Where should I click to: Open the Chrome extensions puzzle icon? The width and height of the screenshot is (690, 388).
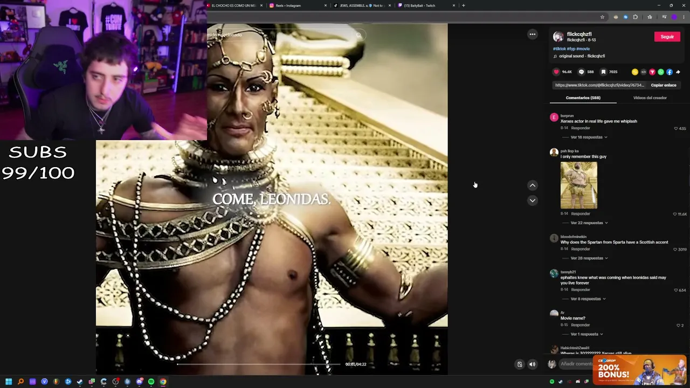tap(635, 17)
